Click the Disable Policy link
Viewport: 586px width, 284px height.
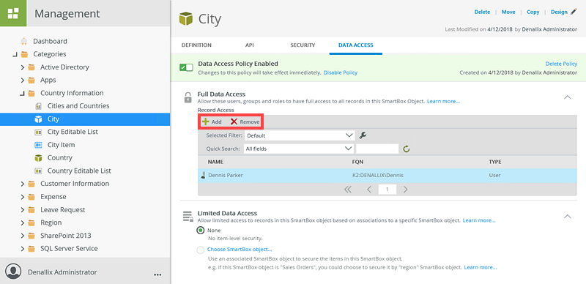coord(341,72)
